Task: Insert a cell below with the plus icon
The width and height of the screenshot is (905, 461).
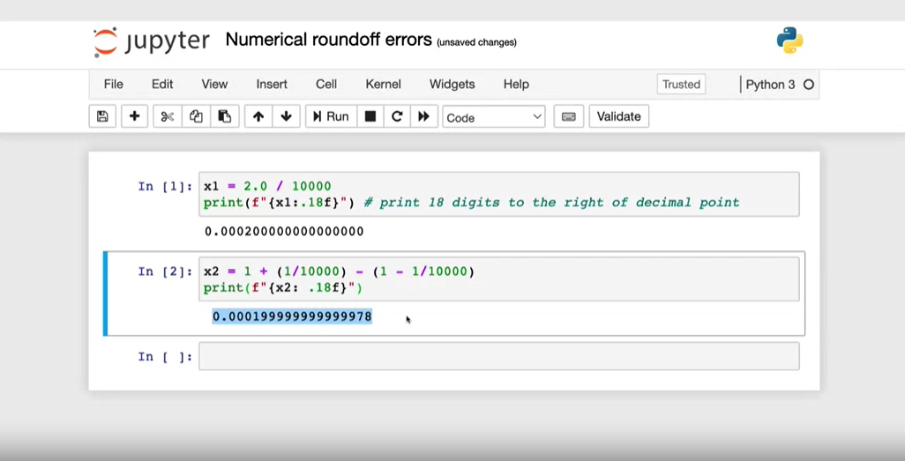Action: (x=134, y=116)
